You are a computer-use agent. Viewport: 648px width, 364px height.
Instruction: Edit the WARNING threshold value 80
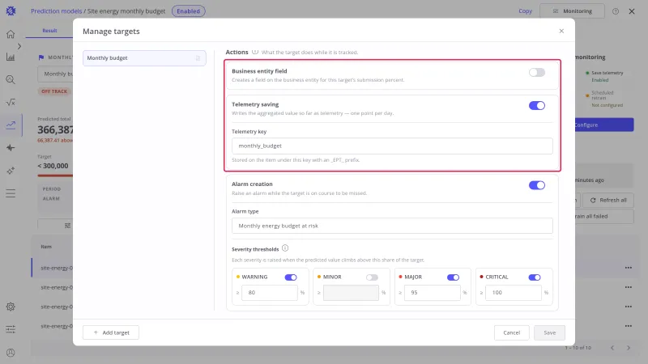point(270,293)
